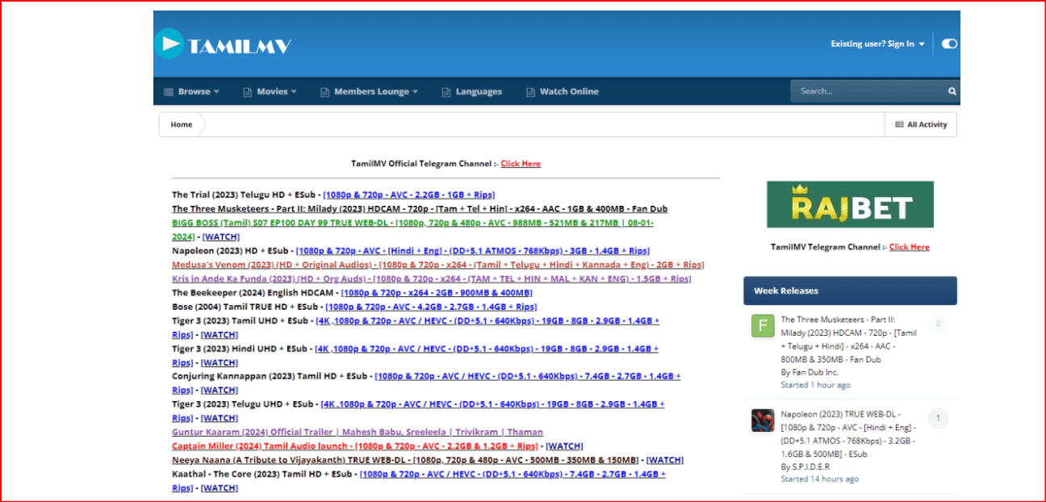
Task: Click WATCH for Tiger 3 Tamil
Action: click(x=219, y=334)
